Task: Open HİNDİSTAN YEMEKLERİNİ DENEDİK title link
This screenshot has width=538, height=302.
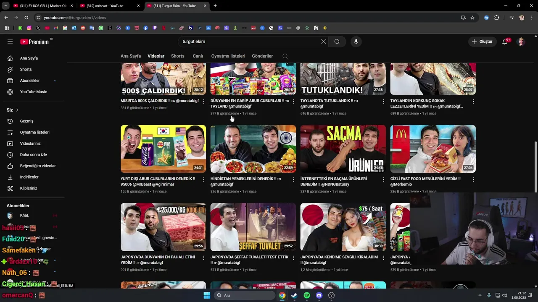Action: point(246,182)
